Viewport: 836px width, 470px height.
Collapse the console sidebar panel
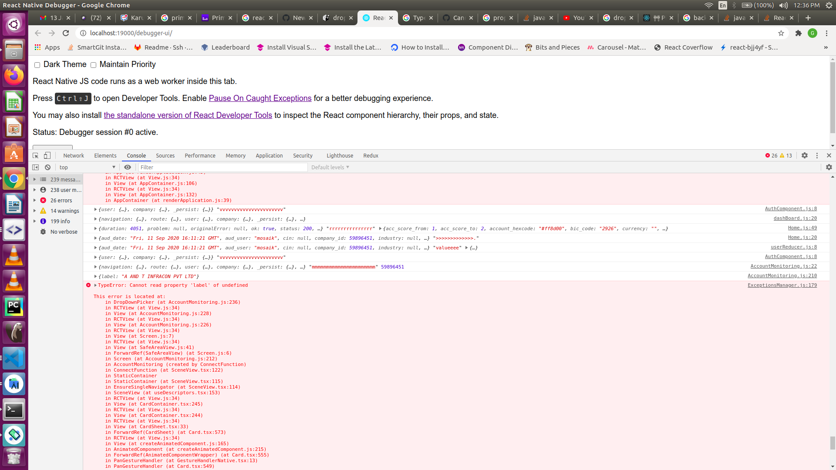(35, 167)
